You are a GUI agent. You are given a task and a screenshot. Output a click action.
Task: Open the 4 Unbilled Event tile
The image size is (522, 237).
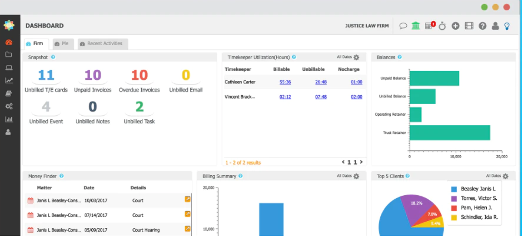tap(46, 112)
